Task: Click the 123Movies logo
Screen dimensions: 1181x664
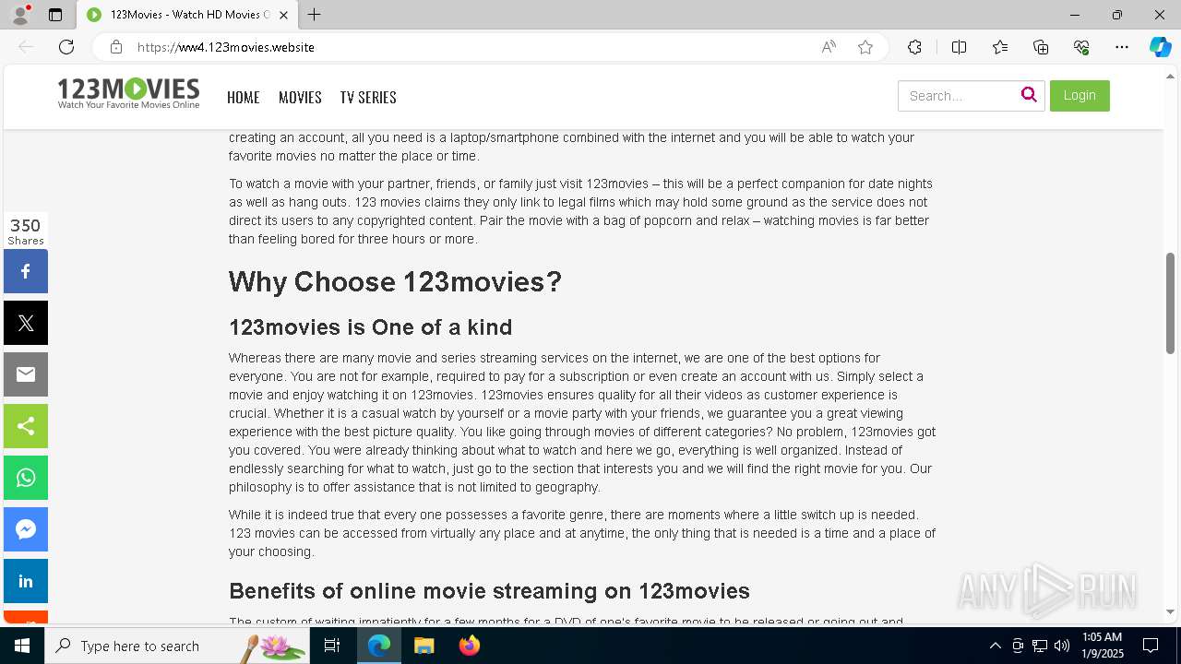Action: click(128, 93)
